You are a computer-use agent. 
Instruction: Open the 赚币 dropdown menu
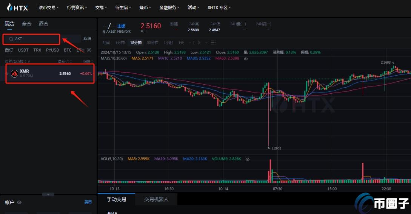point(145,8)
